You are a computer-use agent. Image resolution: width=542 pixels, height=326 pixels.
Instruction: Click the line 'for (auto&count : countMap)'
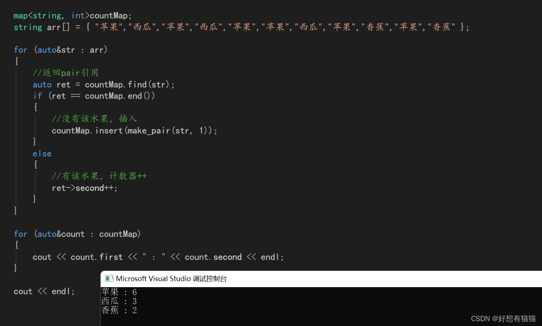(x=77, y=234)
